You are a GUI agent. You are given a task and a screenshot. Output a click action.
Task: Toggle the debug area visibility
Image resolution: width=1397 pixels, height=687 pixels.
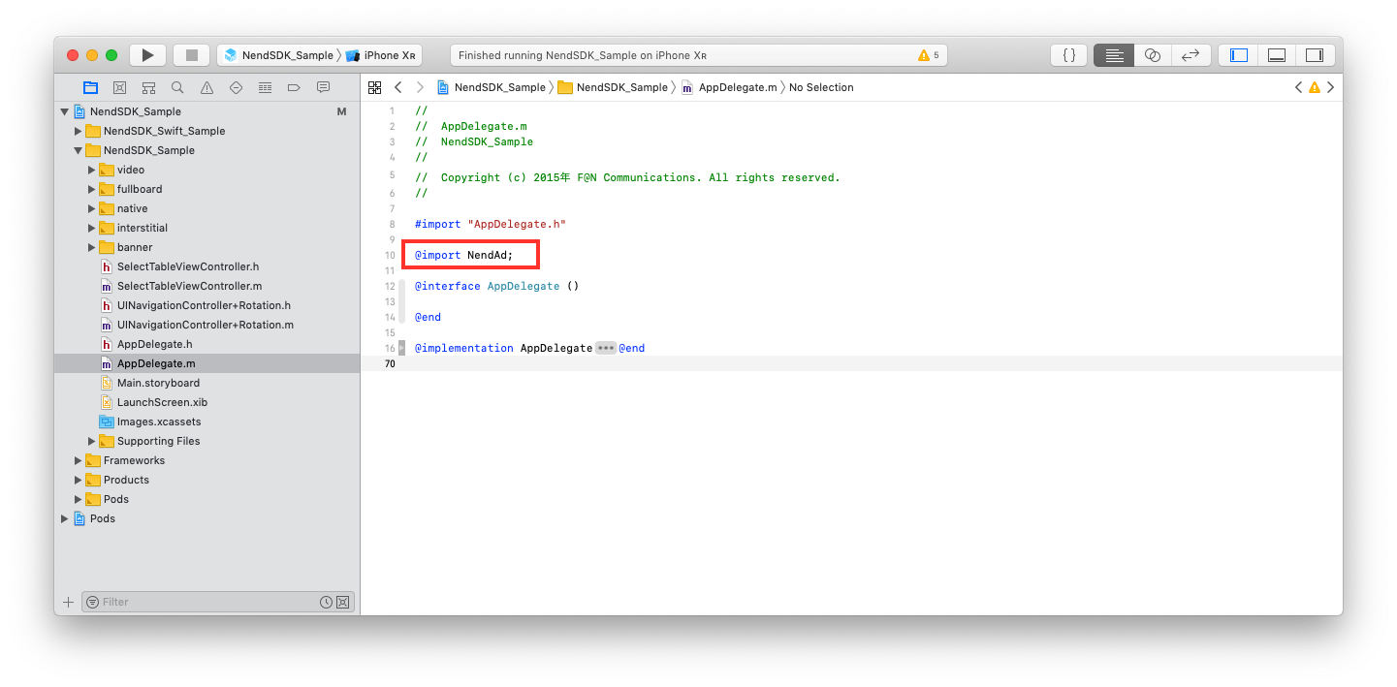[1277, 55]
